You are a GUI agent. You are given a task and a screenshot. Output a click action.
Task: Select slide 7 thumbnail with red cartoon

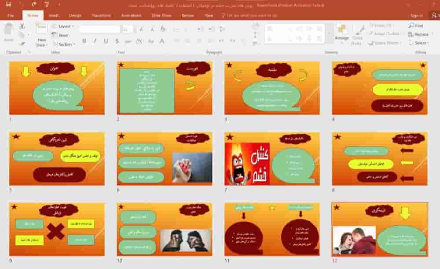pos(272,159)
